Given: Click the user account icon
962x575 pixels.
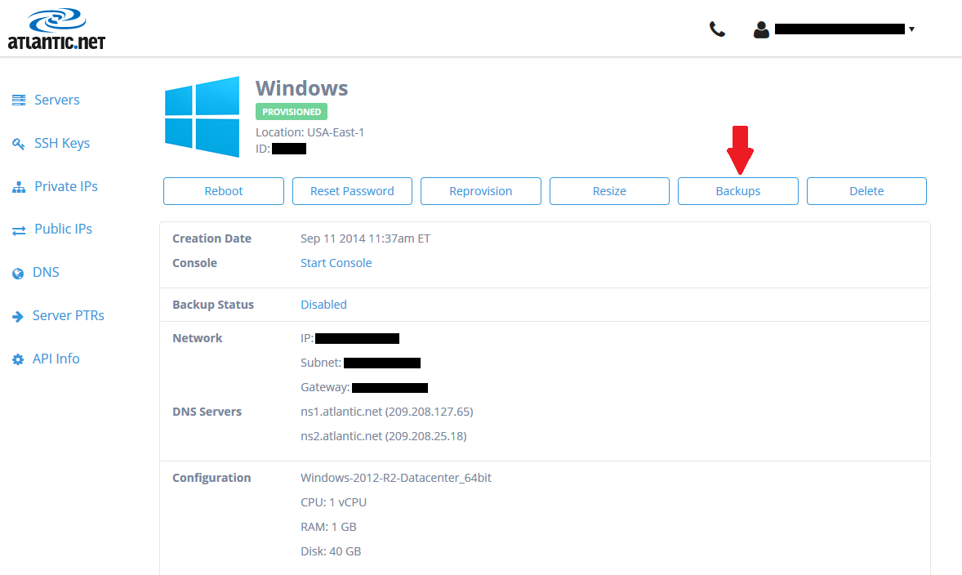Looking at the screenshot, I should click(x=761, y=29).
